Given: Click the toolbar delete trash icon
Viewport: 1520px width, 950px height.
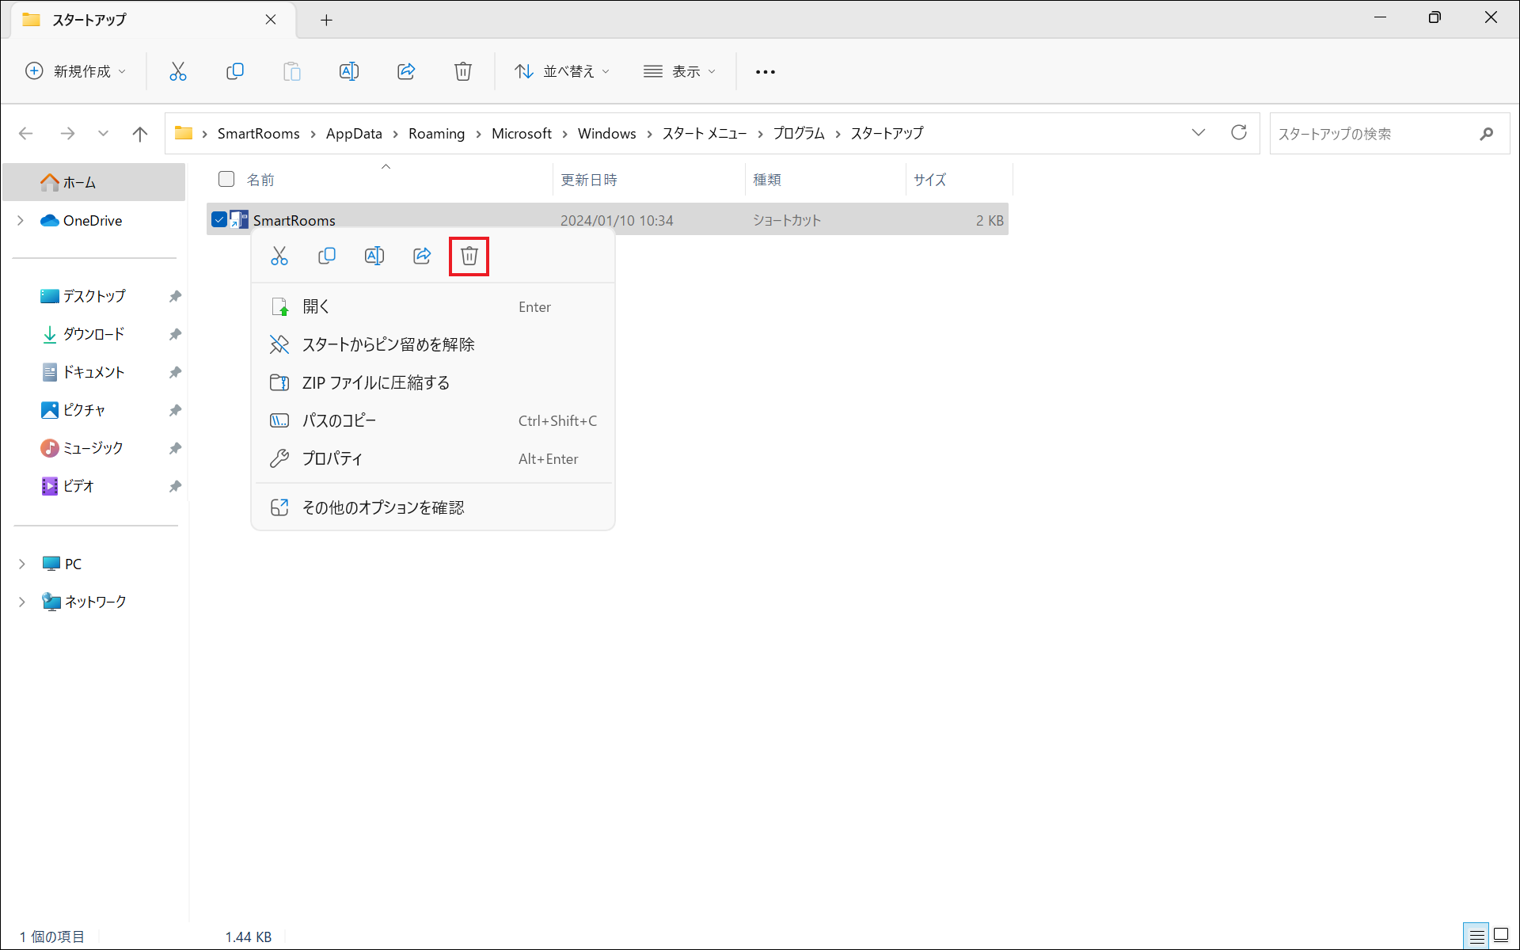Looking at the screenshot, I should click(463, 71).
